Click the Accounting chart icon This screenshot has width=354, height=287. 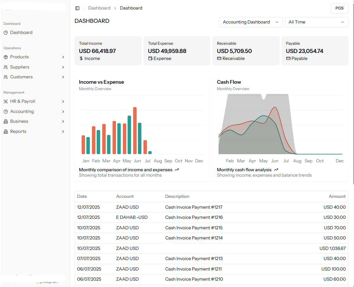[x=6, y=111]
